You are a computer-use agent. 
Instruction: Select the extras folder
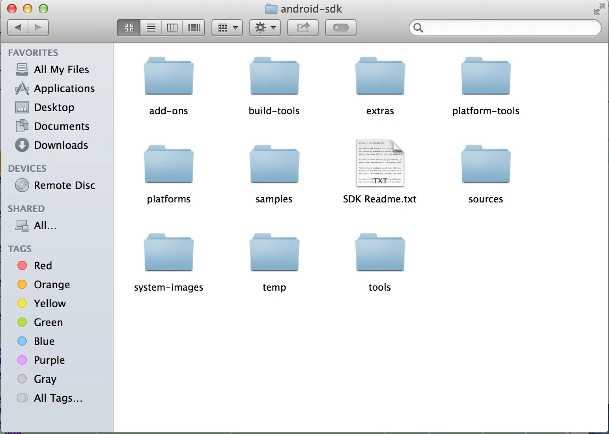tap(380, 76)
